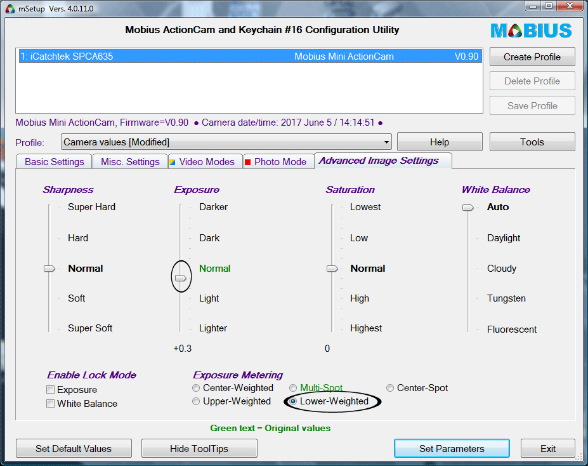The image size is (588, 466).
Task: Switch to the Misc. Settings tab
Action: (130, 162)
